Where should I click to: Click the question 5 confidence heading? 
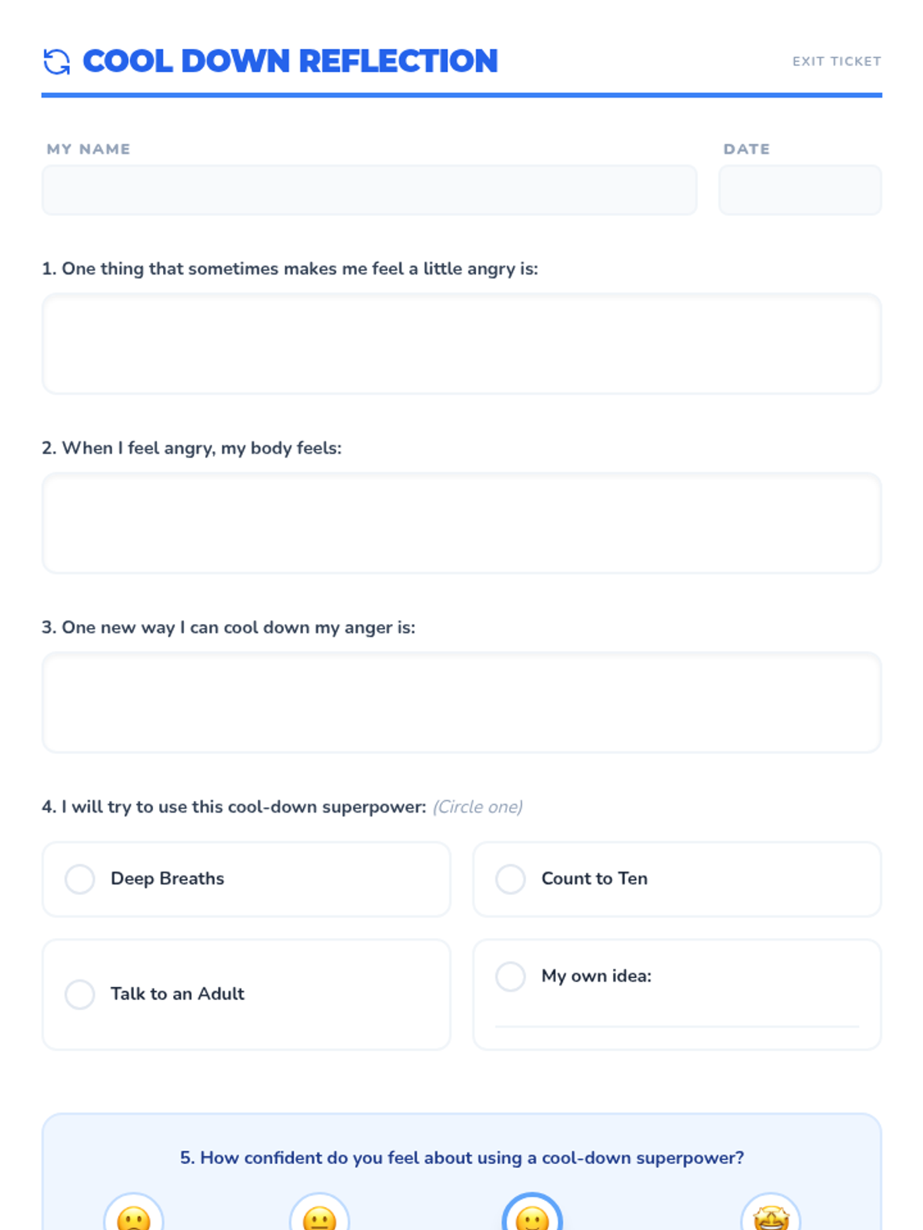pyautogui.click(x=461, y=1158)
